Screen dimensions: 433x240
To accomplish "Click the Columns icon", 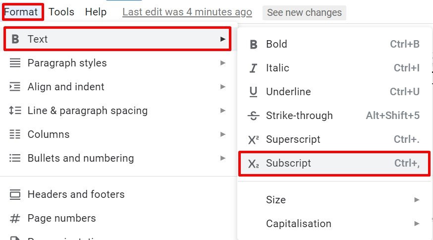I will 15,134.
